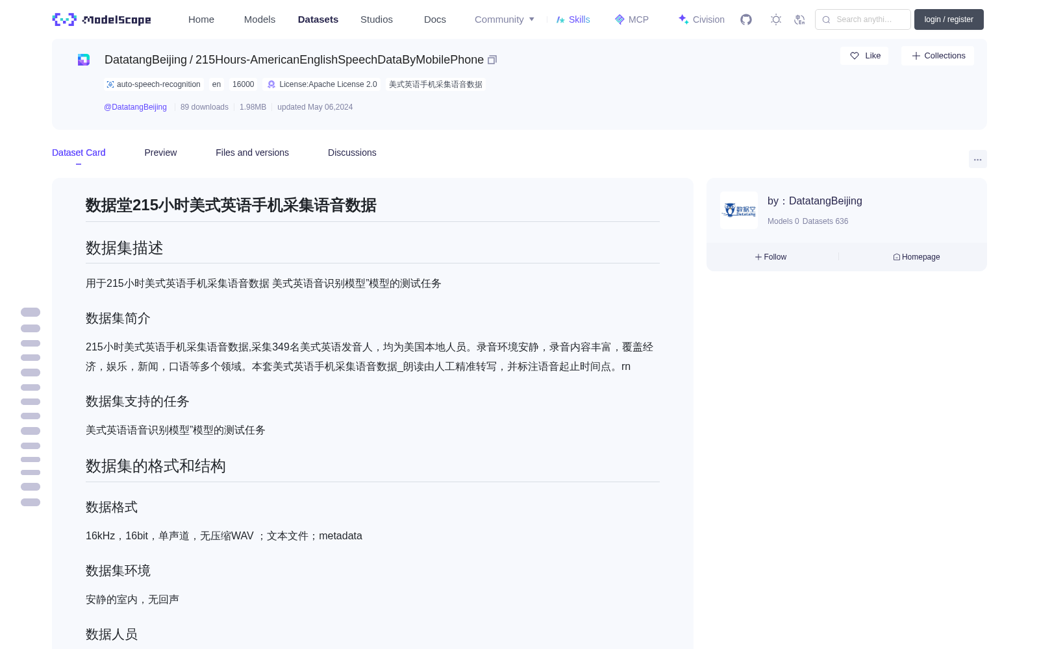Image resolution: width=1039 pixels, height=649 pixels.
Task: Click the heart icon on Like
Action: (855, 56)
